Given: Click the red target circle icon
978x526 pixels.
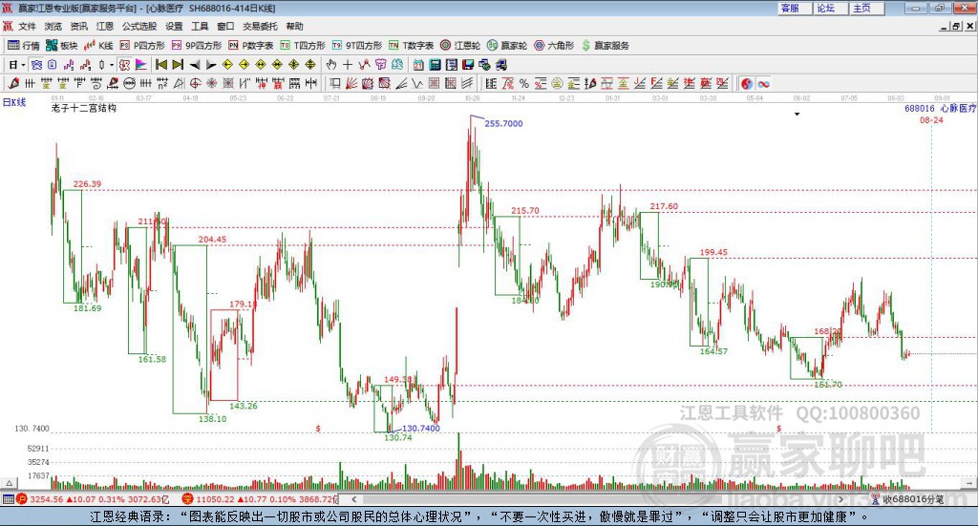Looking at the screenshot, I should tap(195, 83).
